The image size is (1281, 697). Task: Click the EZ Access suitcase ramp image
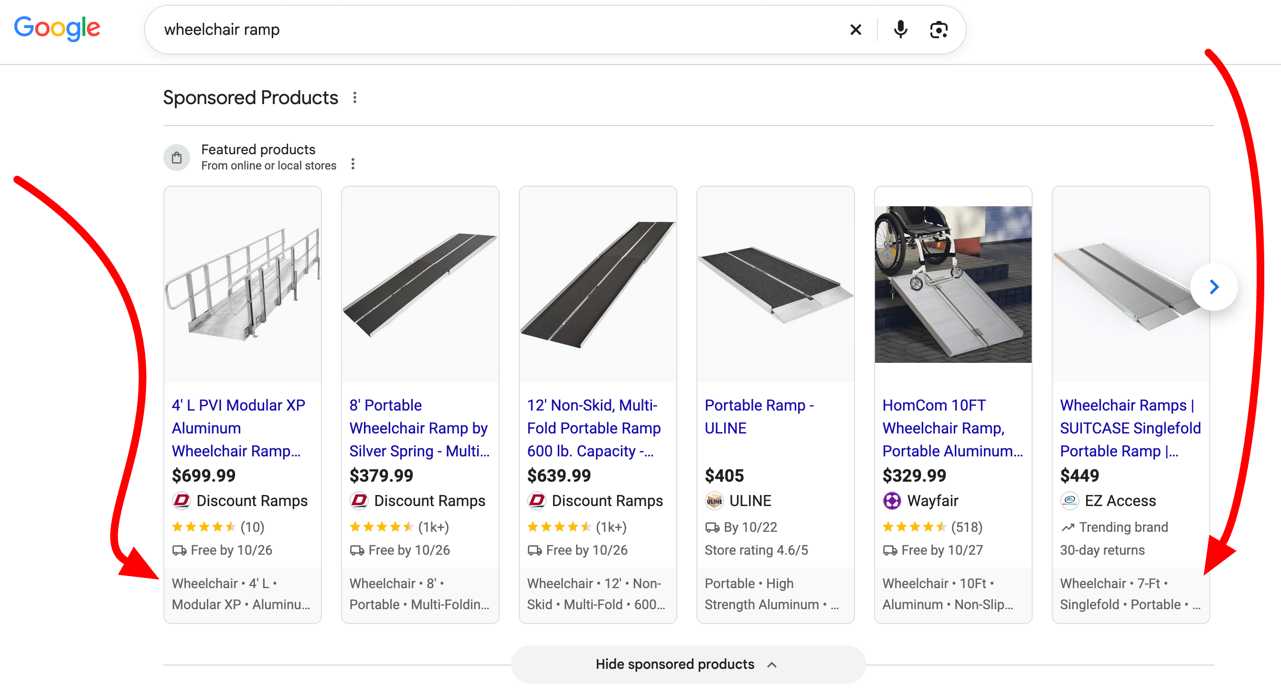point(1131,285)
